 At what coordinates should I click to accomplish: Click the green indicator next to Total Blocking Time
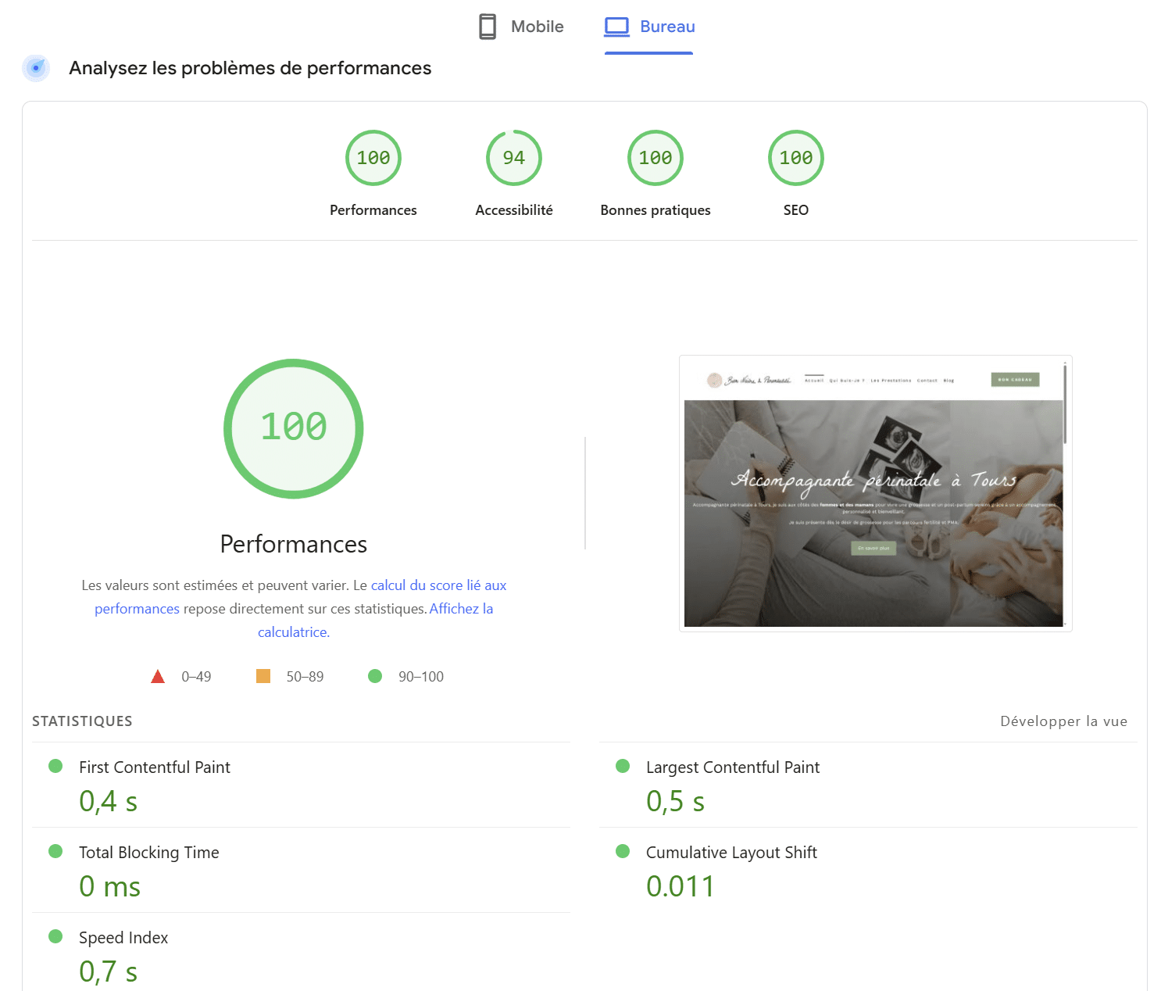(x=55, y=851)
